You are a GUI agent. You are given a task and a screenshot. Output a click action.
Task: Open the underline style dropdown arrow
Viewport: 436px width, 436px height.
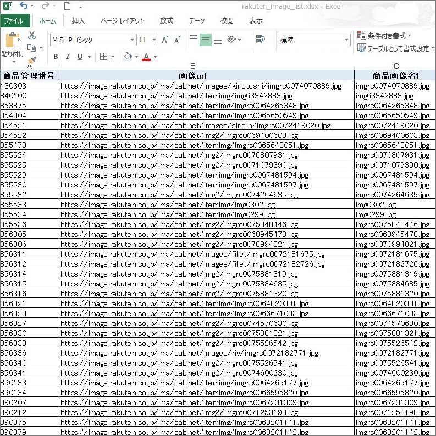click(89, 57)
